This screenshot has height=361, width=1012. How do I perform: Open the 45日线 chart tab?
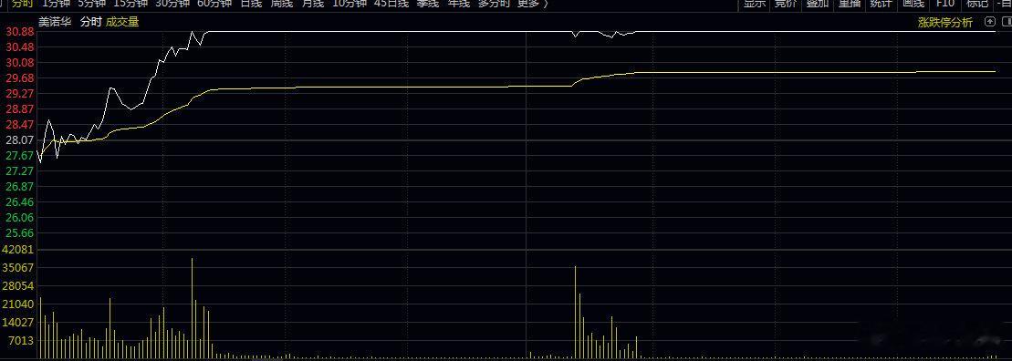[x=391, y=4]
